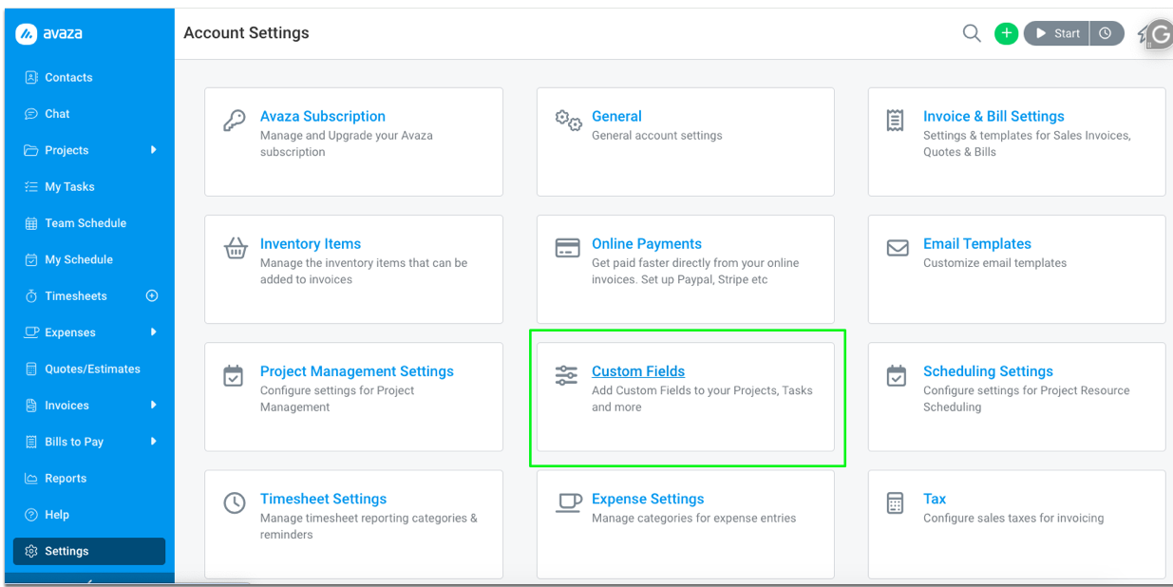
Task: Click the basket icon for Inventory Items
Action: coord(235,249)
